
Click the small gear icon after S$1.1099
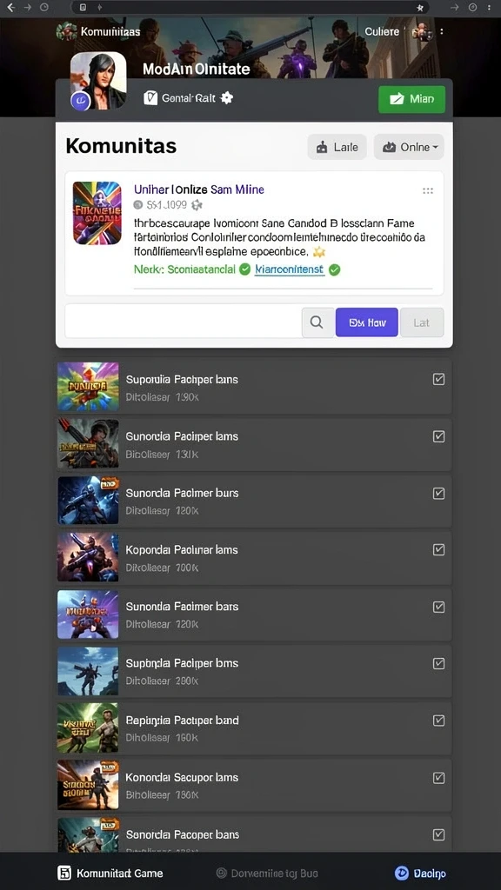tap(197, 205)
